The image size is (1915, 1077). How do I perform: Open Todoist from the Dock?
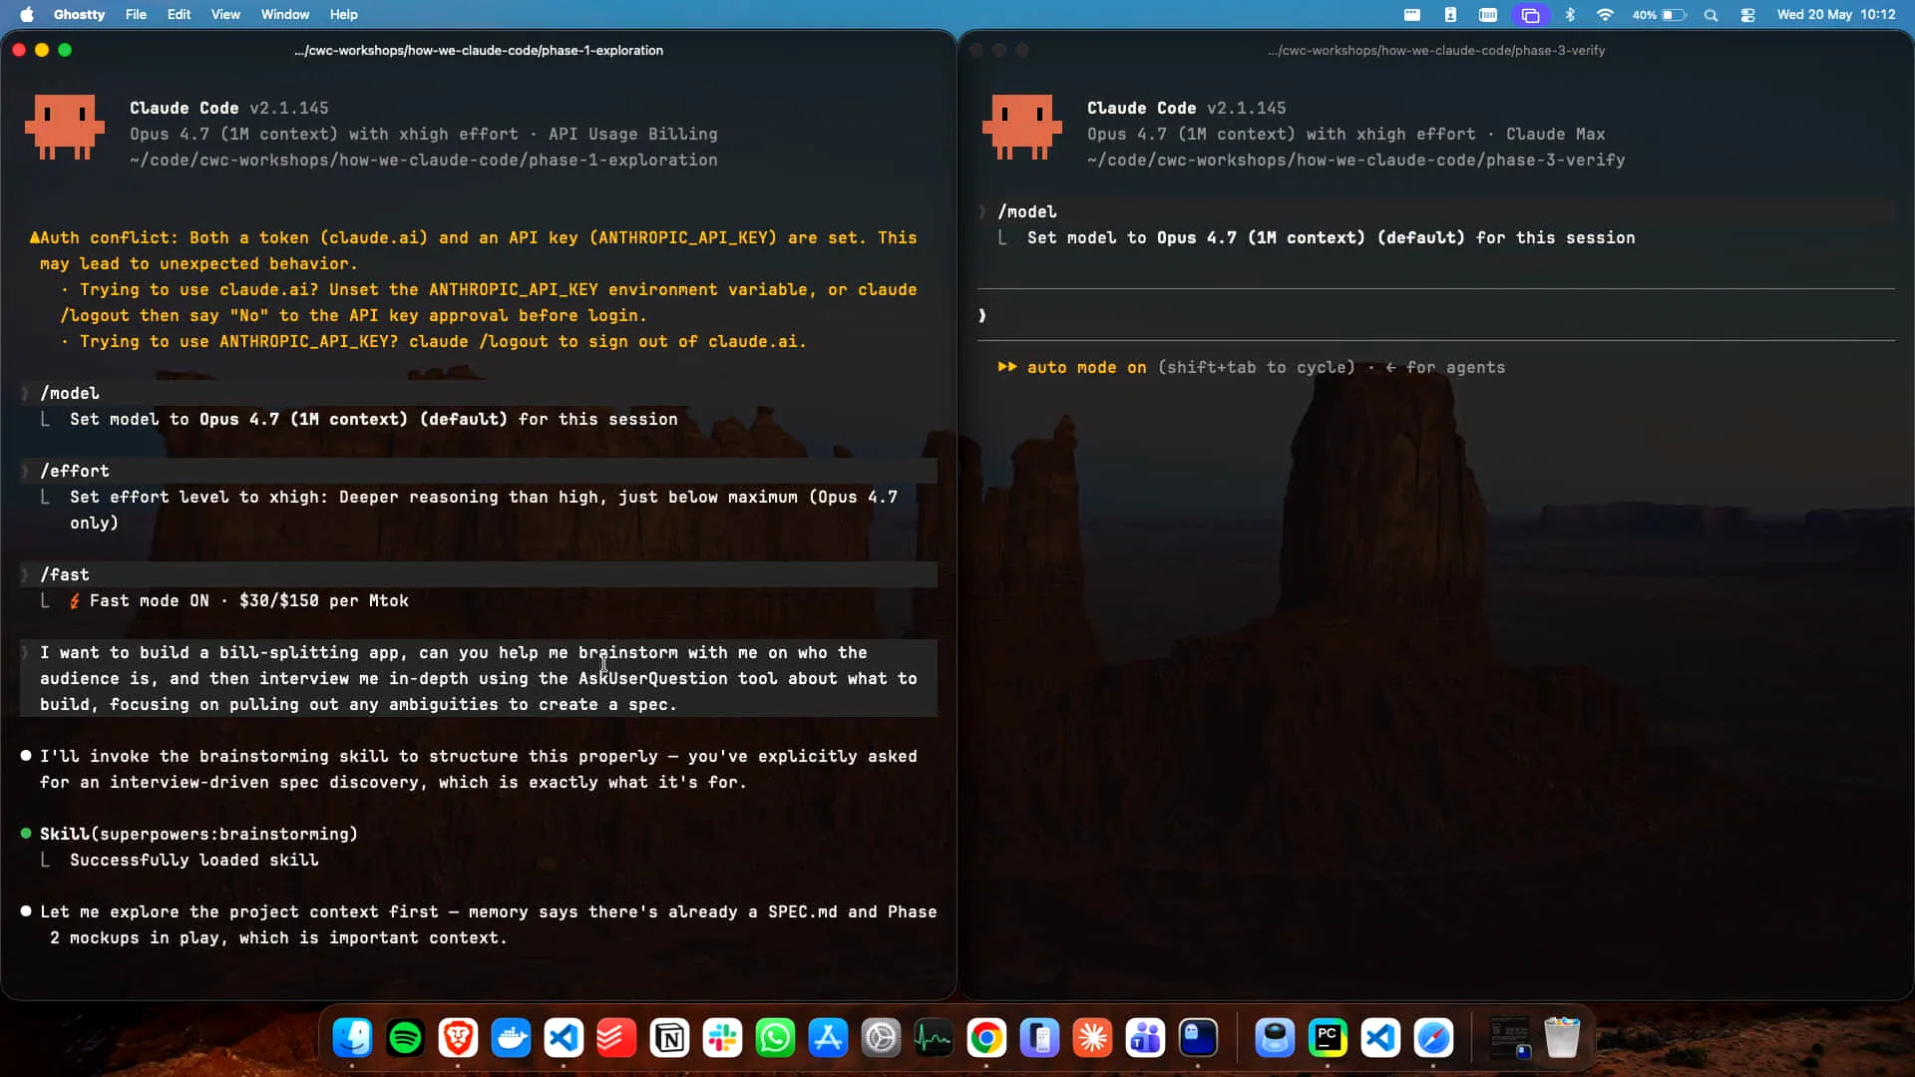pyautogui.click(x=616, y=1038)
